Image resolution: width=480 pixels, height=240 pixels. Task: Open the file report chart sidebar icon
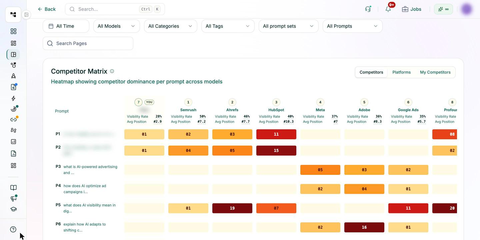(x=13, y=154)
